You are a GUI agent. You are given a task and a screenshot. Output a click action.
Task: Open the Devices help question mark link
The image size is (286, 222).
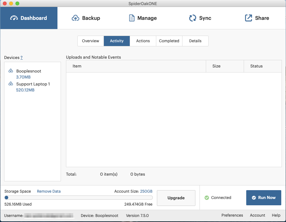click(x=21, y=58)
